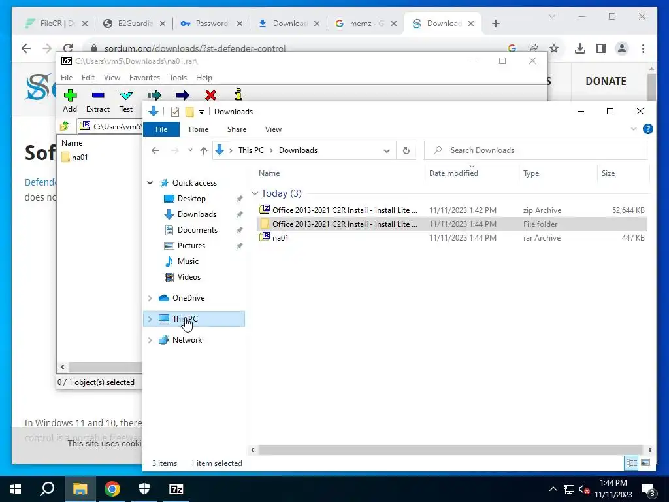Click the Extract icon in 7-Zip

pos(98,95)
